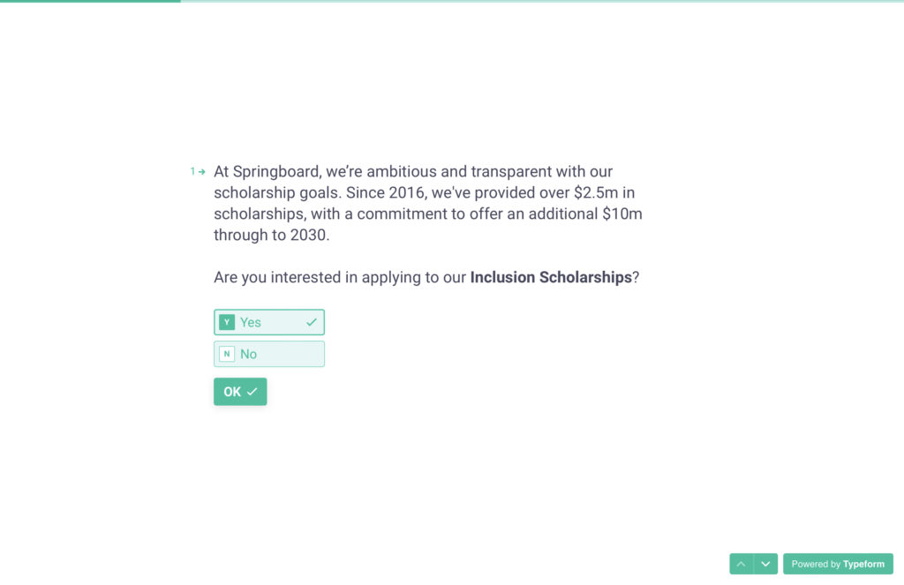Click the word Typeform in the badge

tap(863, 564)
